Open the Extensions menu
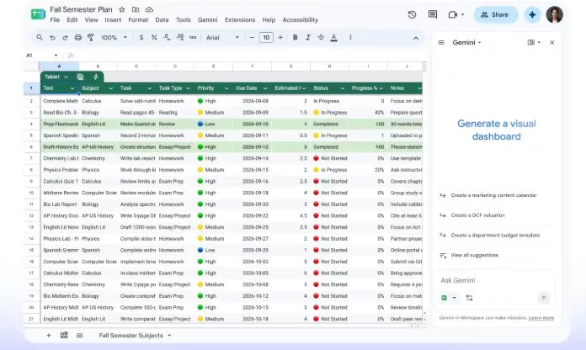 click(240, 20)
